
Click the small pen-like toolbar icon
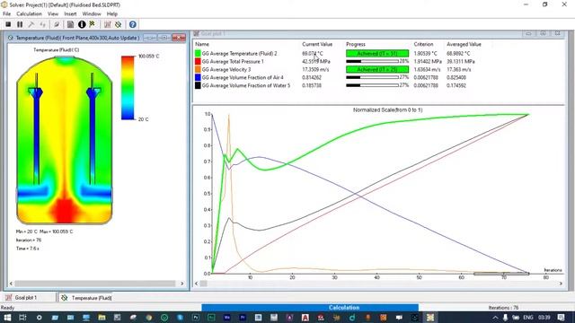pyautogui.click(x=57, y=24)
